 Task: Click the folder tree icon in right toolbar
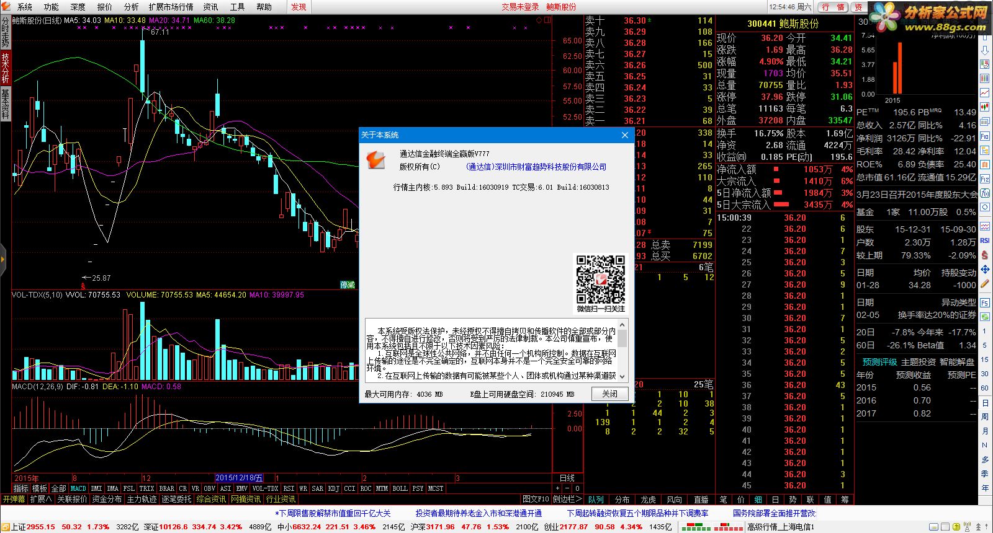tap(985, 150)
